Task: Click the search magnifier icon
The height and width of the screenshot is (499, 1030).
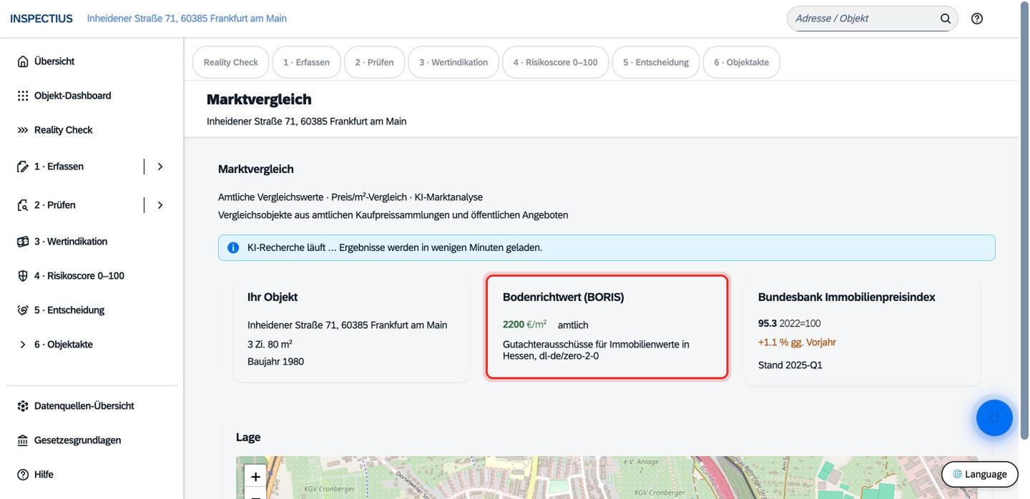Action: pos(946,19)
